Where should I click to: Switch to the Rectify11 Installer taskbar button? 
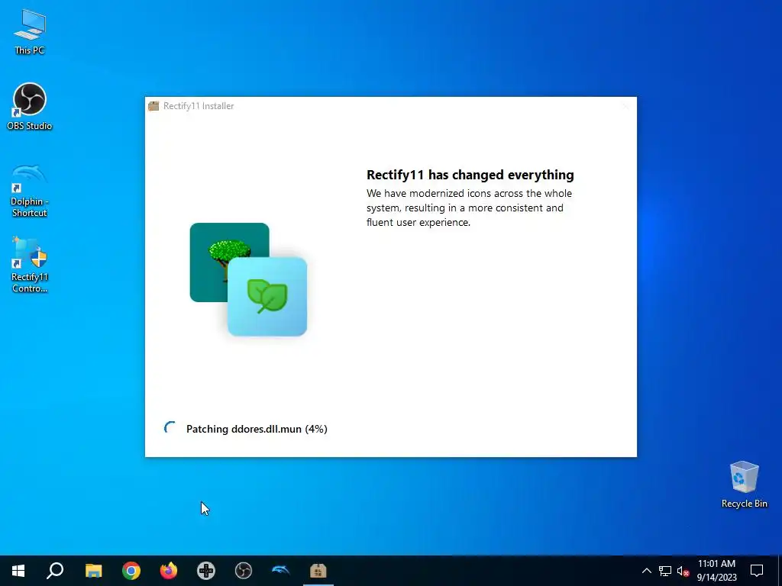[318, 571]
